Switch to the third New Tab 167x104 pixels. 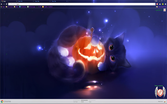pos(43,1)
